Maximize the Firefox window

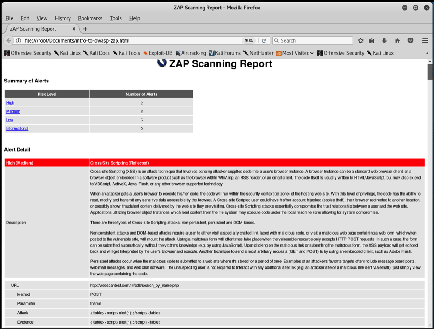pos(415,8)
